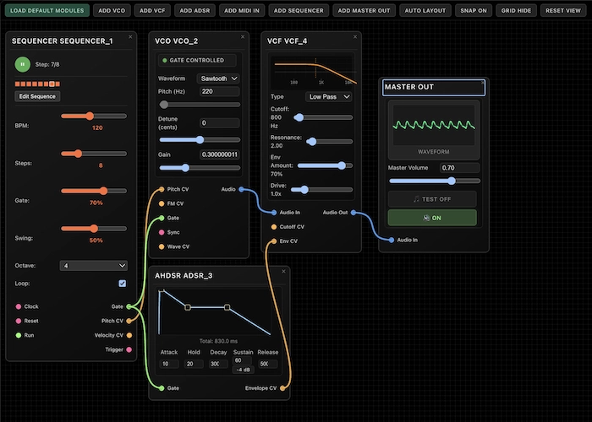
Task: Open the VCF filter Type dropdown
Action: click(329, 97)
